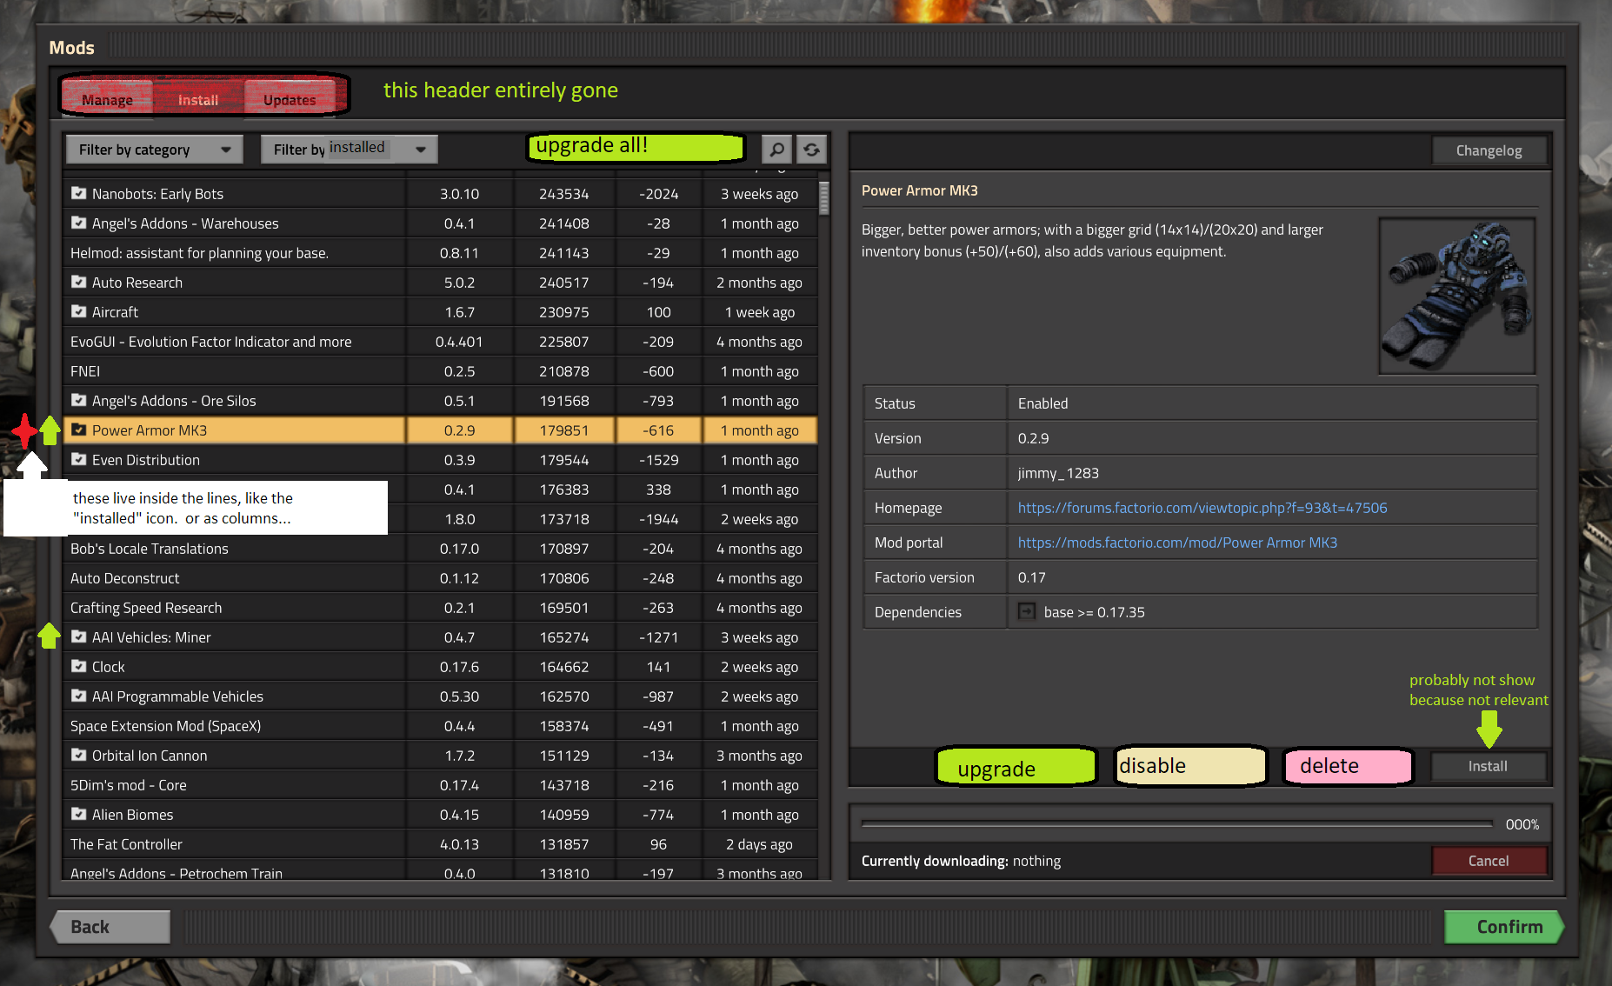Select EvoGUI - Evolution Factor Indicator row
Screen dimensions: 1612x986
point(441,342)
